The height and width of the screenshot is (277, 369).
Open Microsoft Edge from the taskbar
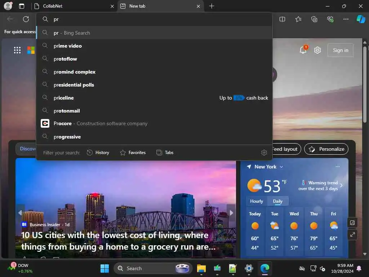tap(265, 268)
